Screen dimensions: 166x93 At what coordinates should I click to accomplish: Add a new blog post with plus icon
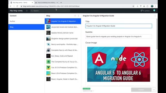(x=75, y=16)
